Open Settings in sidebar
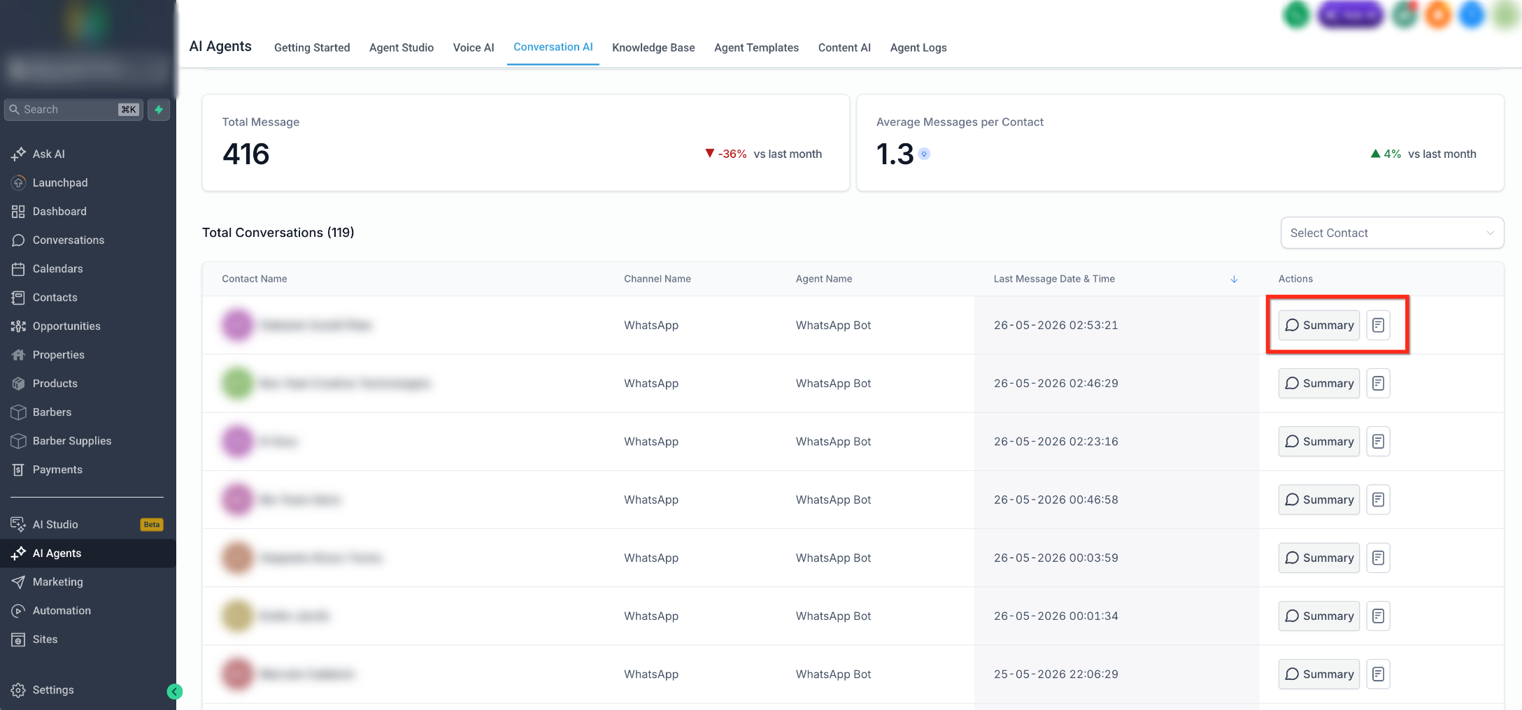Screen dimensions: 1522x710 (x=53, y=690)
